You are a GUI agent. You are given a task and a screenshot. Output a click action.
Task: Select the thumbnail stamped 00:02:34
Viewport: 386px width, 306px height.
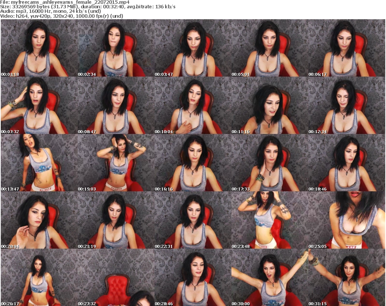tap(116, 48)
